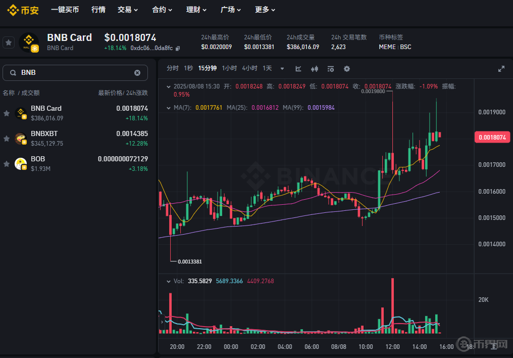The height and width of the screenshot is (358, 513).
Task: Expand the side panel arrow on volume pane
Action: 162,322
